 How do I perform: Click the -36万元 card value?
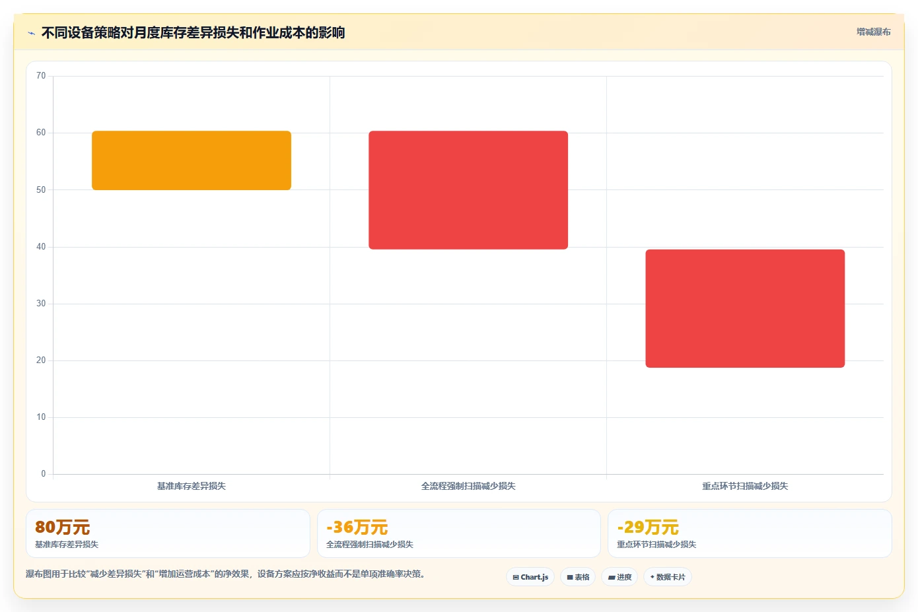[x=357, y=527]
